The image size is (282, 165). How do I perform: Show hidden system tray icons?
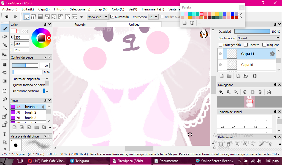pos(239,161)
